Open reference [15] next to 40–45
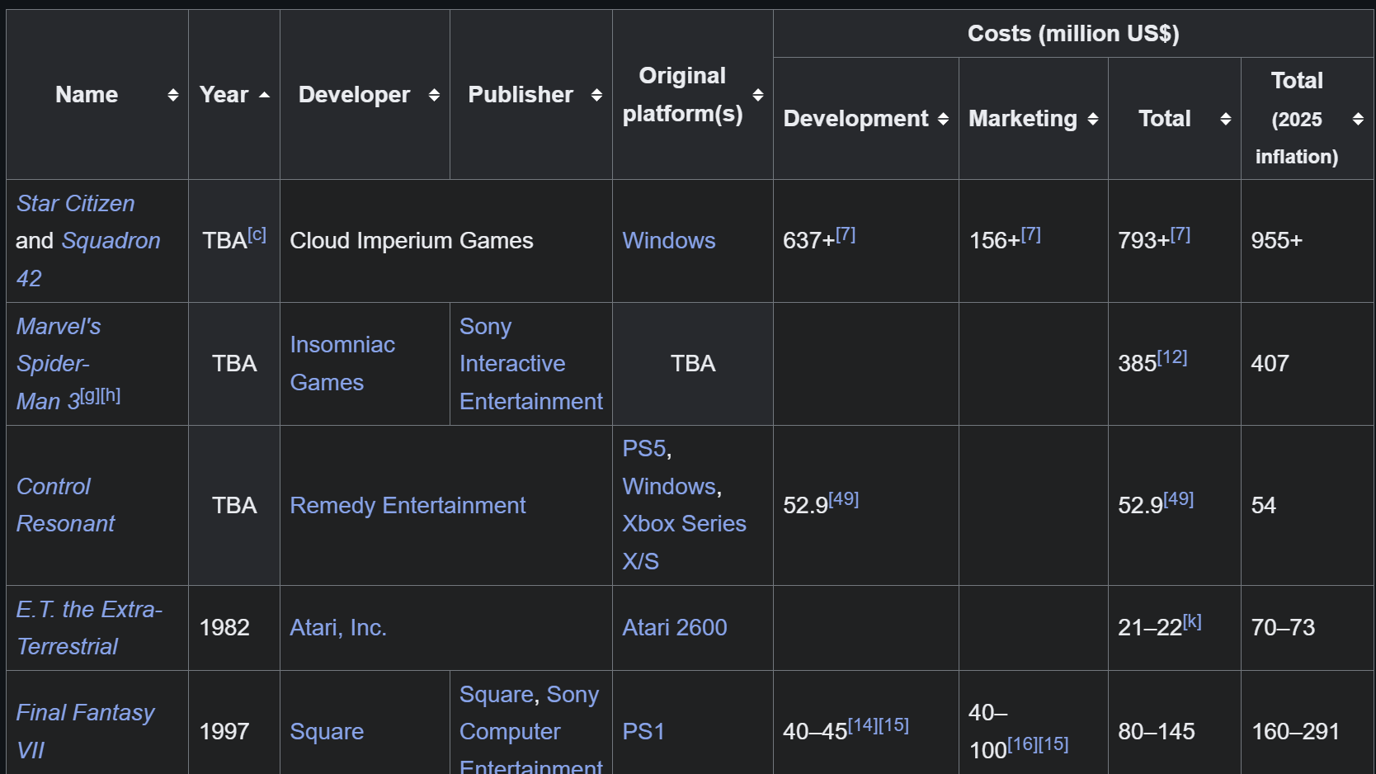Screen dimensions: 1376x774 coord(894,725)
